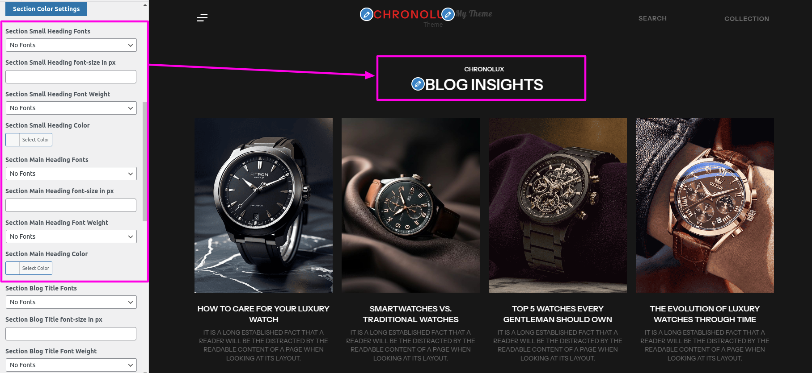Expand Section Main Heading Font Weight dropdown
This screenshot has height=373, width=812.
click(x=71, y=236)
